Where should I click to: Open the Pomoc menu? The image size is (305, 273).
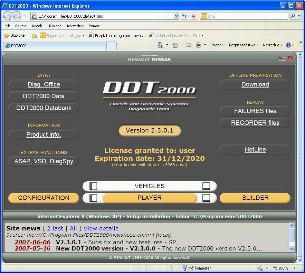click(94, 26)
